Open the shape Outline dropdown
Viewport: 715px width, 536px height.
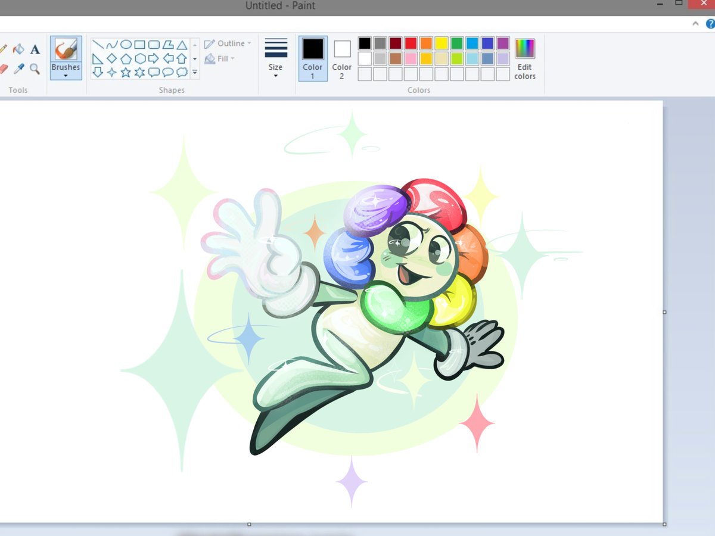(x=228, y=43)
